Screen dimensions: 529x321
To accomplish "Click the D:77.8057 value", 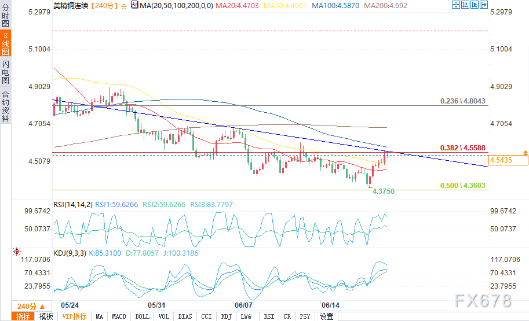I will pos(142,253).
